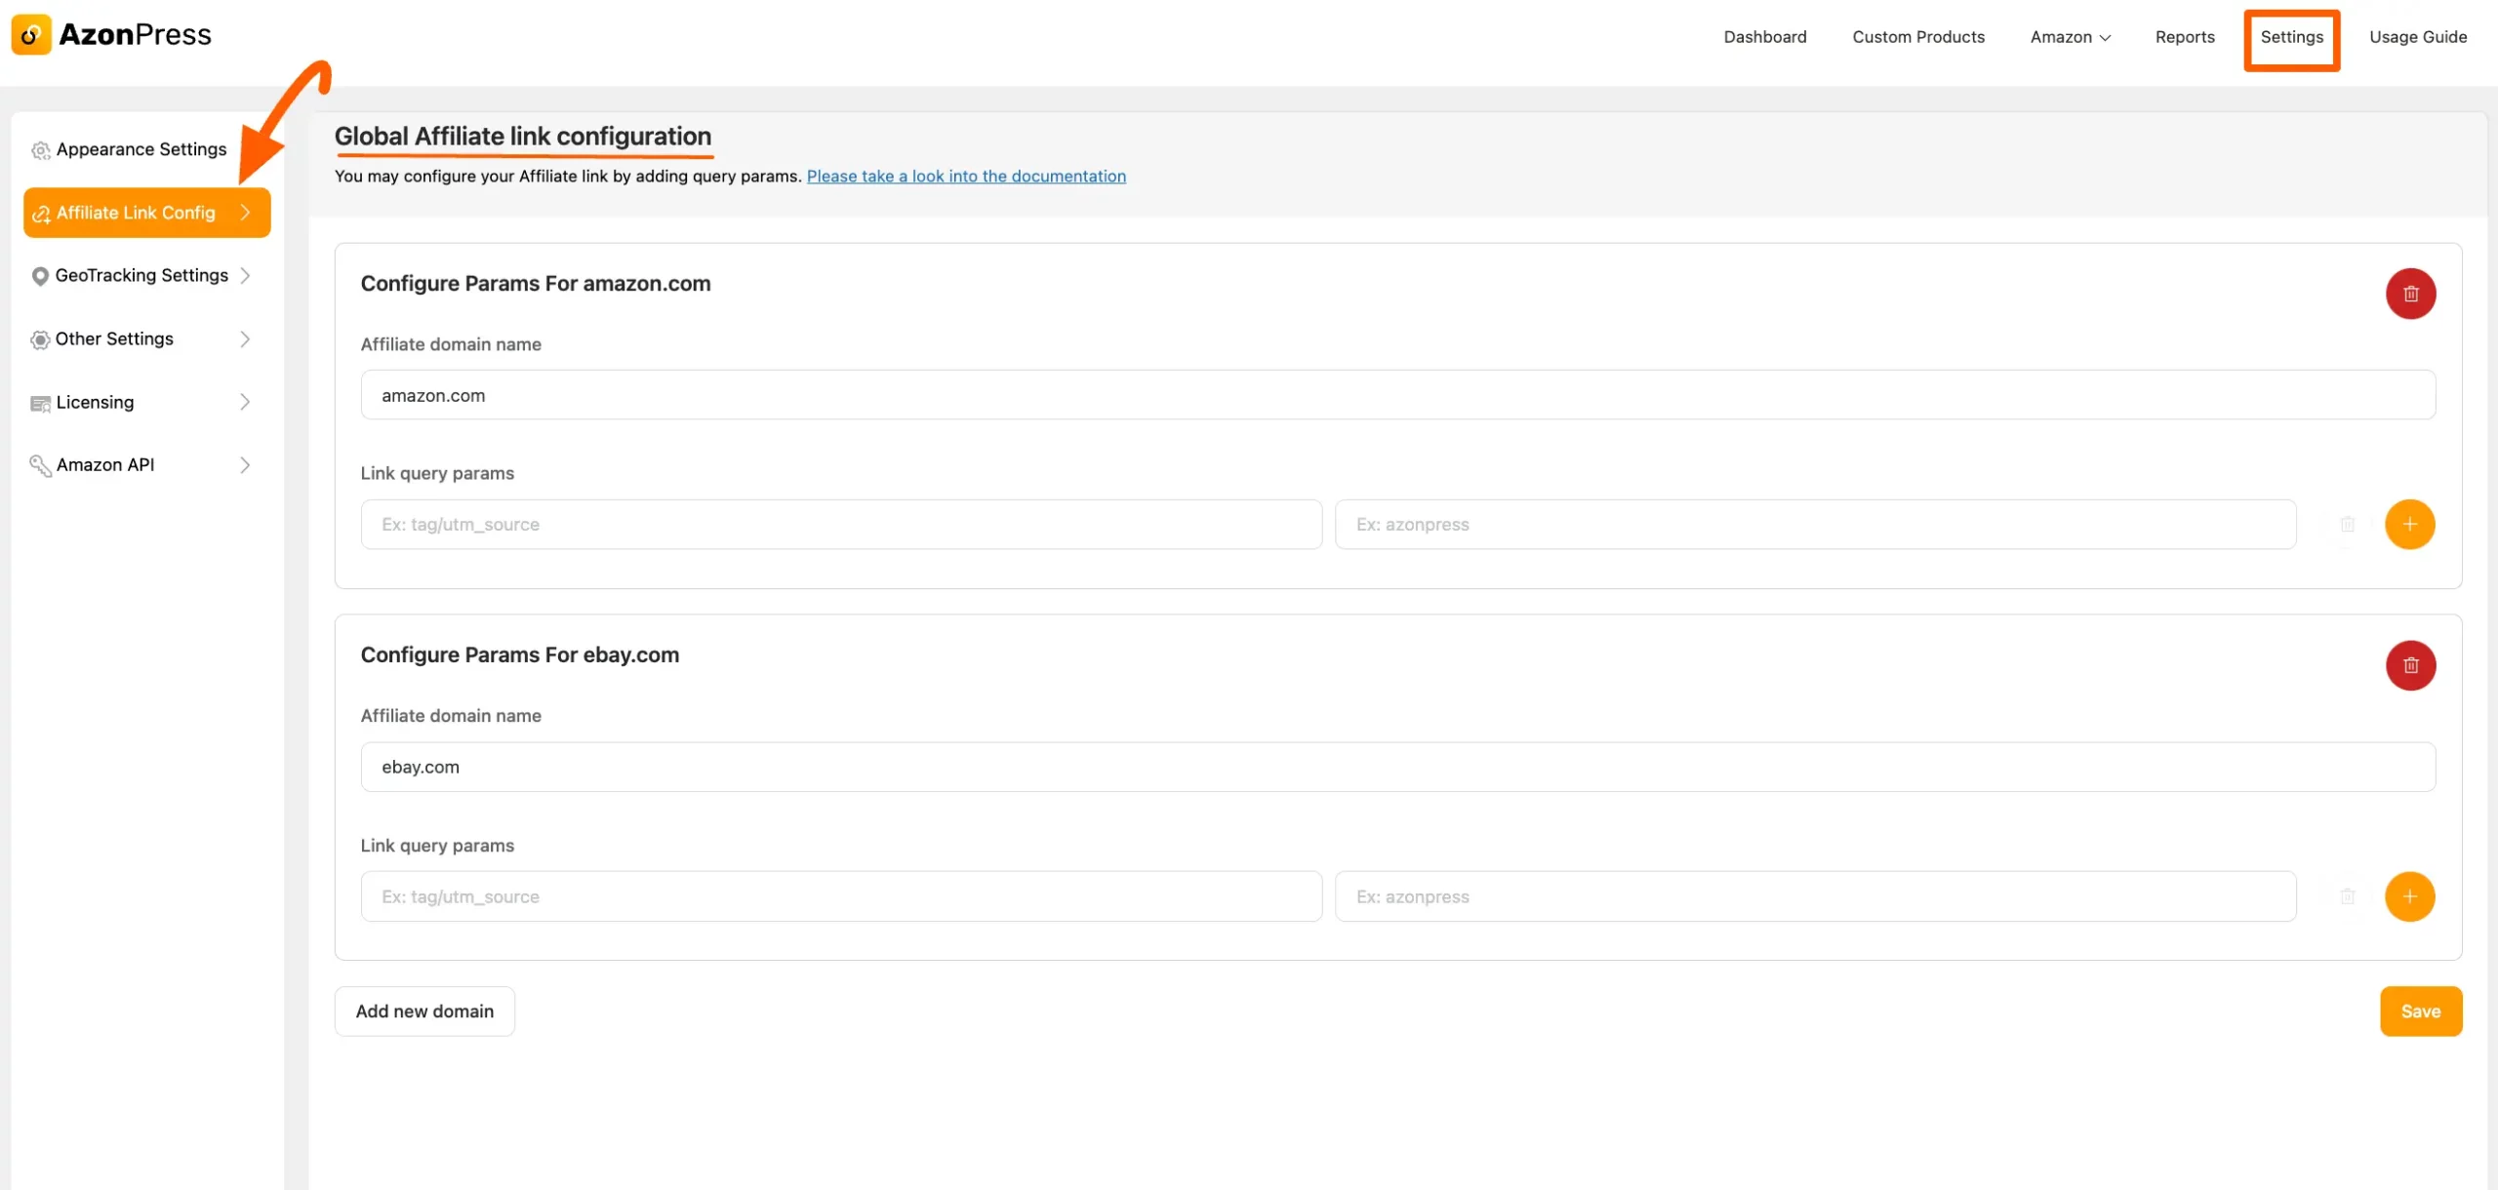Select the Appearance Settings gear icon

pos(40,149)
